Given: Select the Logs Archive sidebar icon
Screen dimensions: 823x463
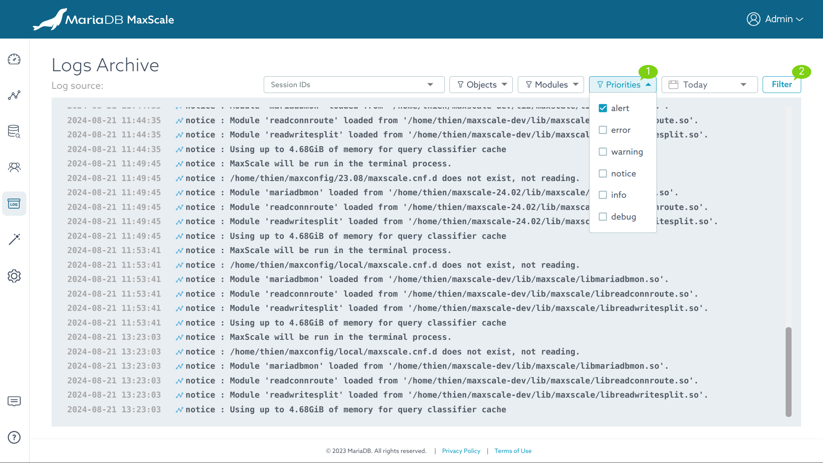Looking at the screenshot, I should (14, 204).
